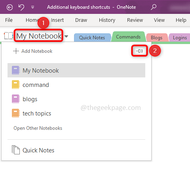Open the Customize Quick Access Toolbar dropdown

32,7
